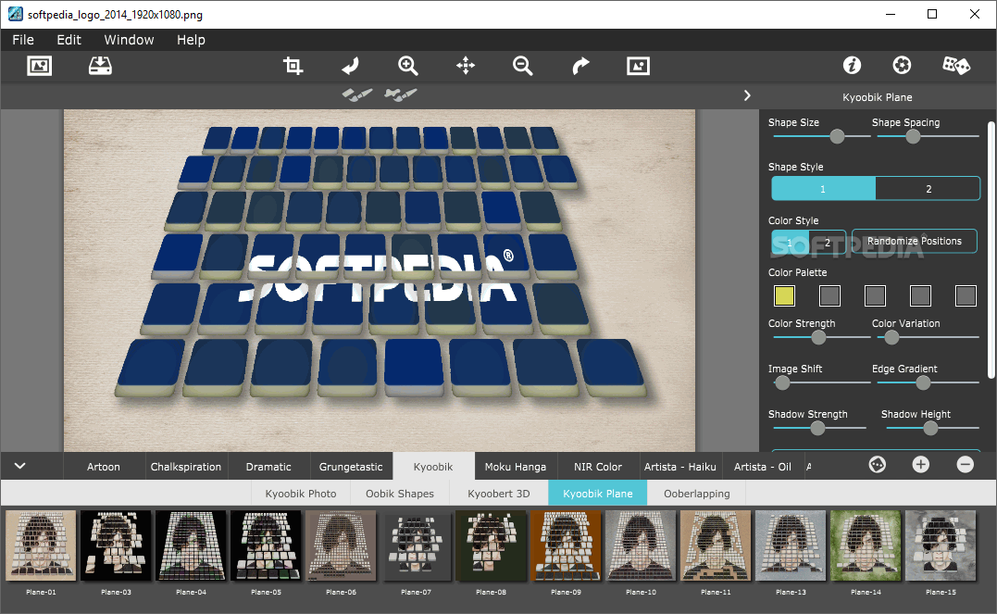Screen dimensions: 997x614
Task: Select the Artista - Oil tab
Action: (763, 467)
